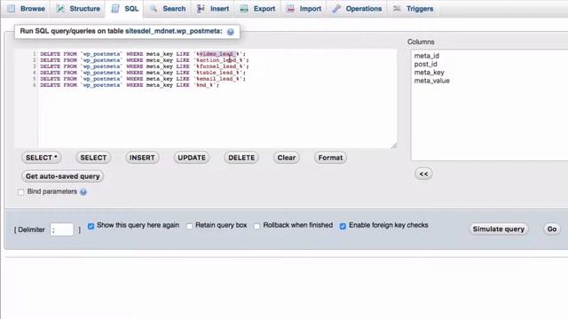568x319 pixels.
Task: Disable Enable foreign key checks
Action: [343, 226]
